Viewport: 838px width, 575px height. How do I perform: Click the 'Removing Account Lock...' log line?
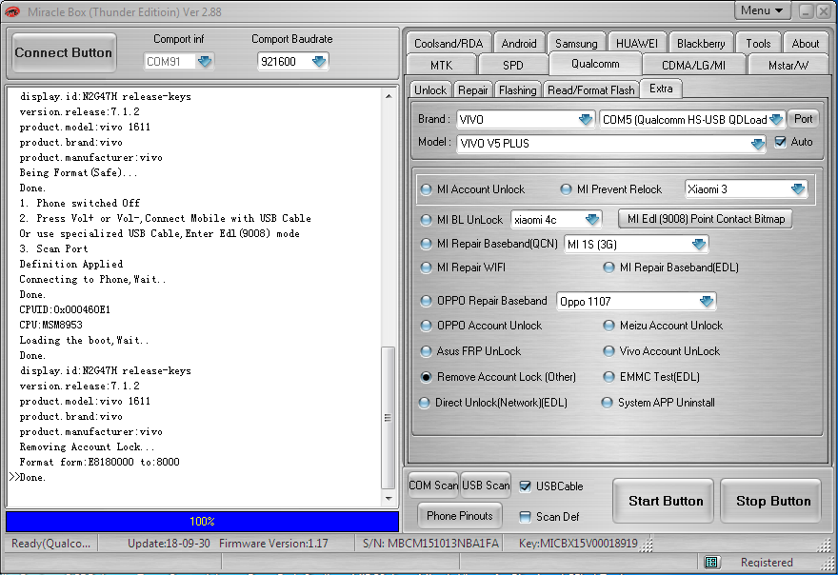[87, 446]
